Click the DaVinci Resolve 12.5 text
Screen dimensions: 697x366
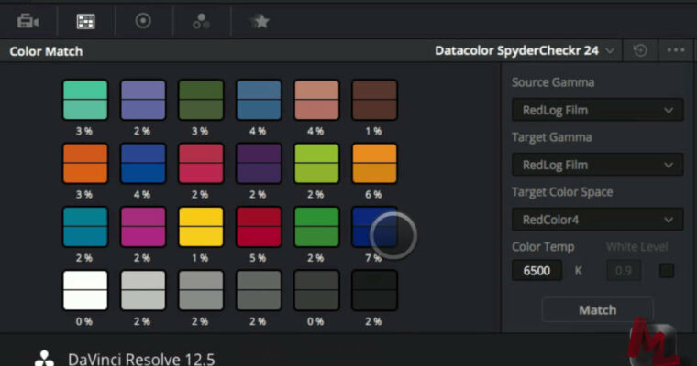pos(141,359)
